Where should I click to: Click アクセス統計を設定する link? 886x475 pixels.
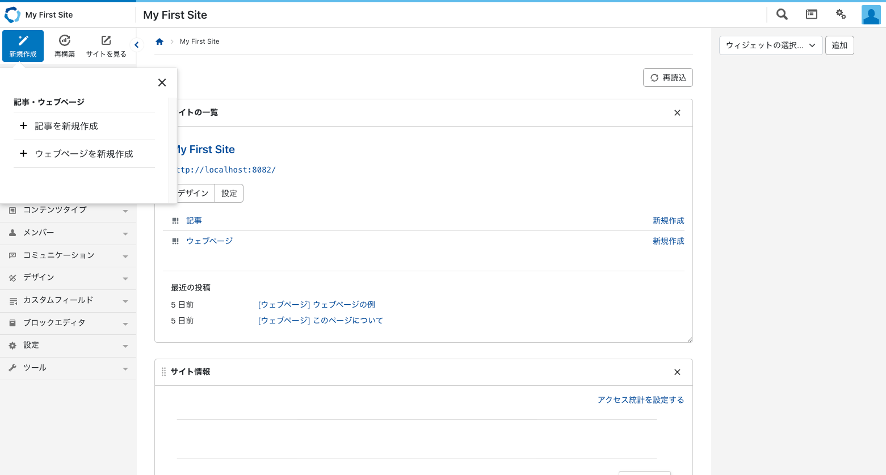click(x=641, y=400)
